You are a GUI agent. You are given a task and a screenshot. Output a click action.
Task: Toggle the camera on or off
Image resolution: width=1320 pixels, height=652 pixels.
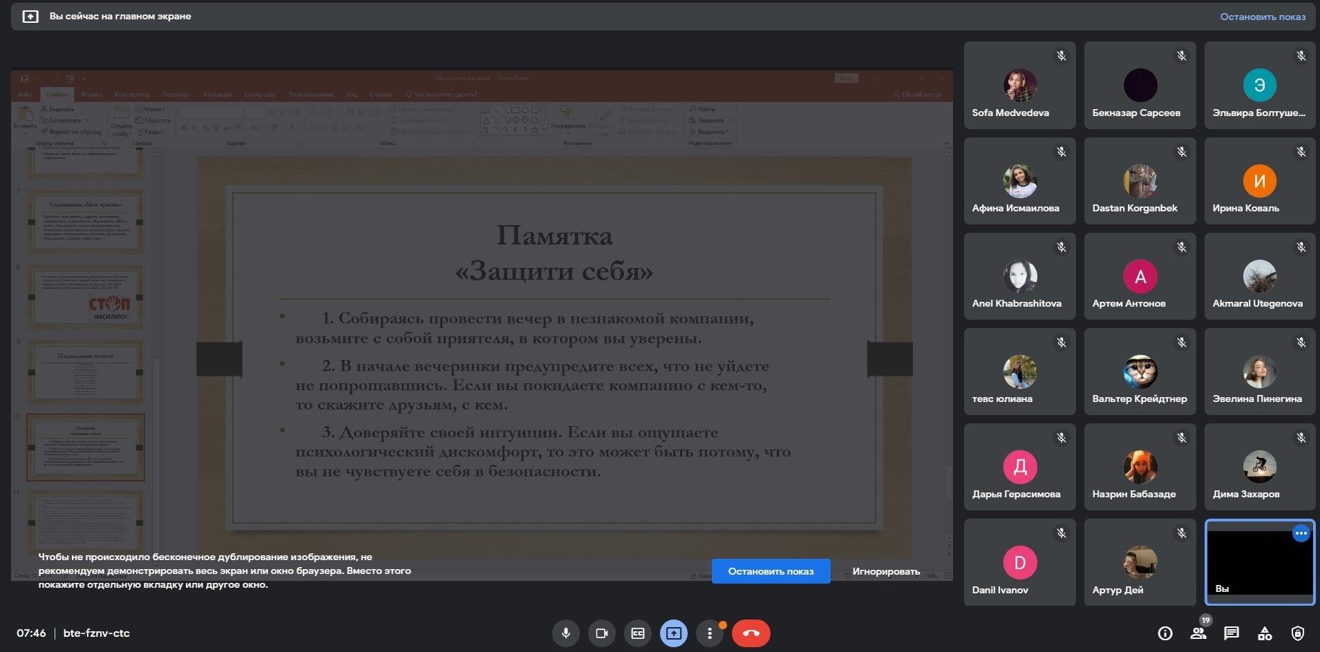point(601,633)
